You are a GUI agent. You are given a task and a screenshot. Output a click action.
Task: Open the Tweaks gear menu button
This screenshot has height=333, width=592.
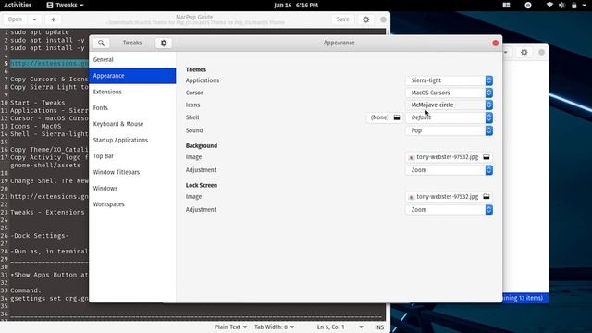pos(164,43)
